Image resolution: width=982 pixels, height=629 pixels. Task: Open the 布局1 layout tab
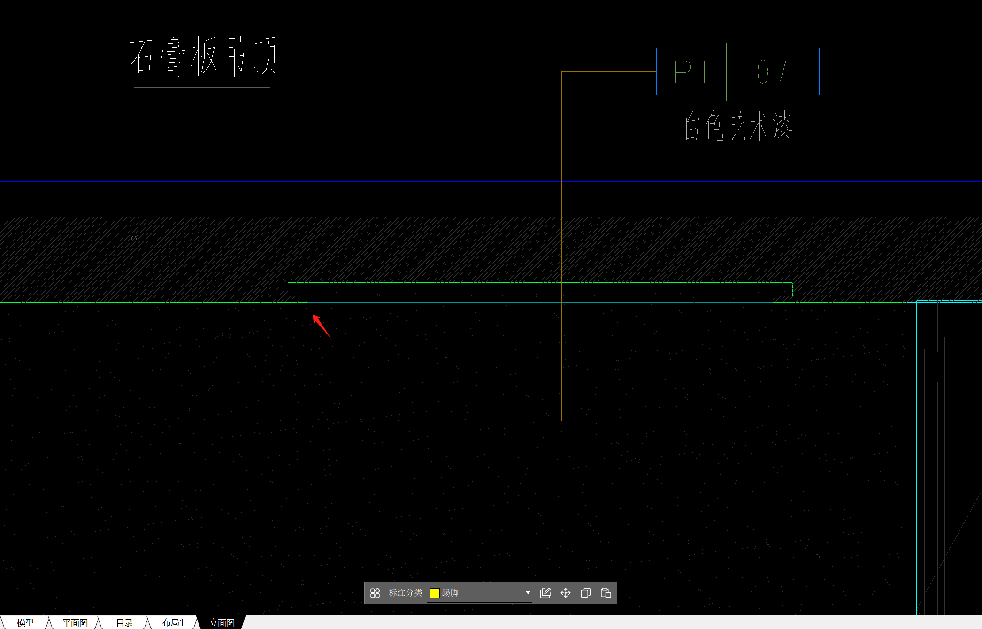(x=173, y=622)
